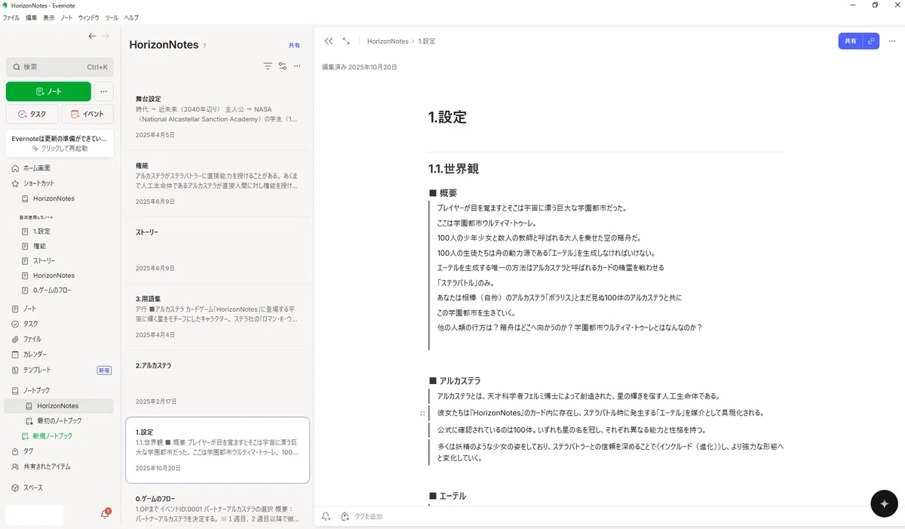Open the ヘルプ menu
The width and height of the screenshot is (905, 529).
131,17
